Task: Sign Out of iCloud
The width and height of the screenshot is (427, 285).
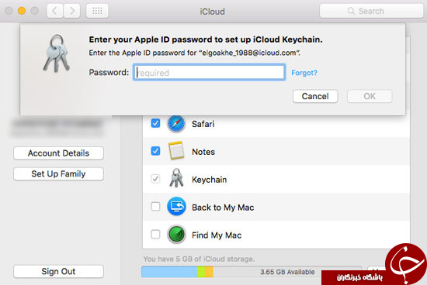Action: 58,271
